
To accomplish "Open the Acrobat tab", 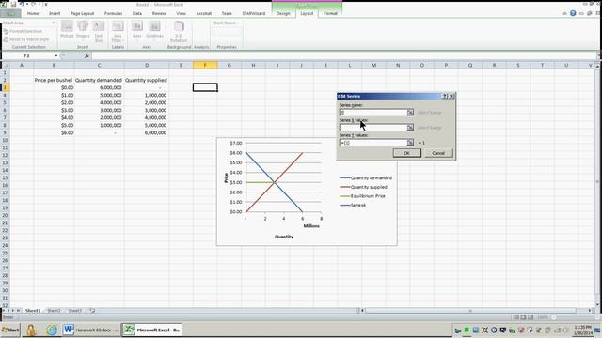I will pyautogui.click(x=204, y=13).
